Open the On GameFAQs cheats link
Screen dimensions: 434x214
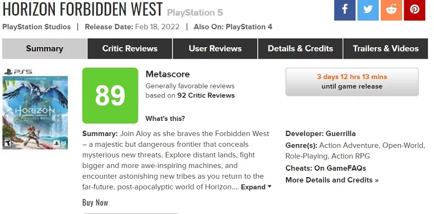340,168
